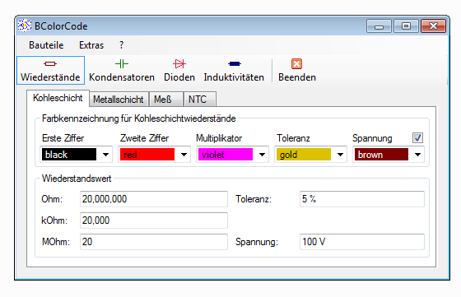461x297 pixels.
Task: Switch to the Meß tab
Action: (x=165, y=100)
